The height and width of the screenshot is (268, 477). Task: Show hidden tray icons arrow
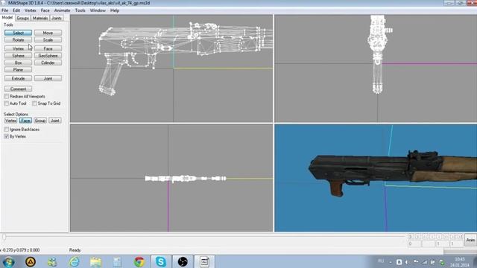coord(391,262)
